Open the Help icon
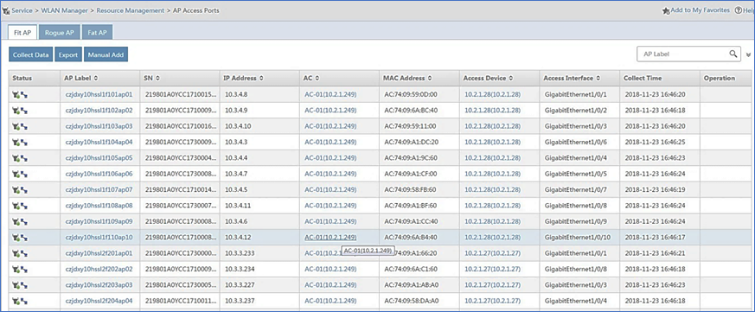This screenshot has height=312, width=755. click(x=738, y=10)
